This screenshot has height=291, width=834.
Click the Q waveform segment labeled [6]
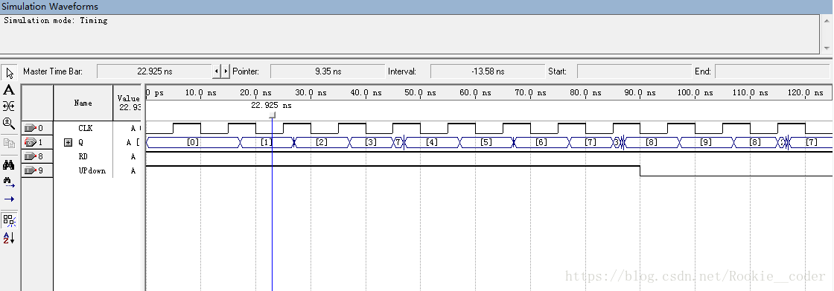tap(541, 143)
